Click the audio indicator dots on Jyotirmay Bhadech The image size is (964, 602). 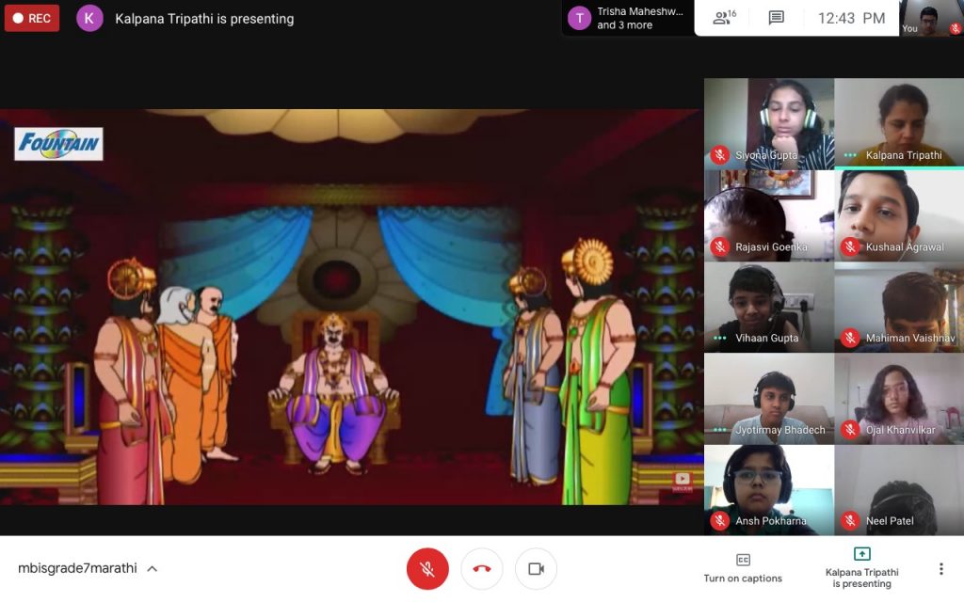[720, 429]
